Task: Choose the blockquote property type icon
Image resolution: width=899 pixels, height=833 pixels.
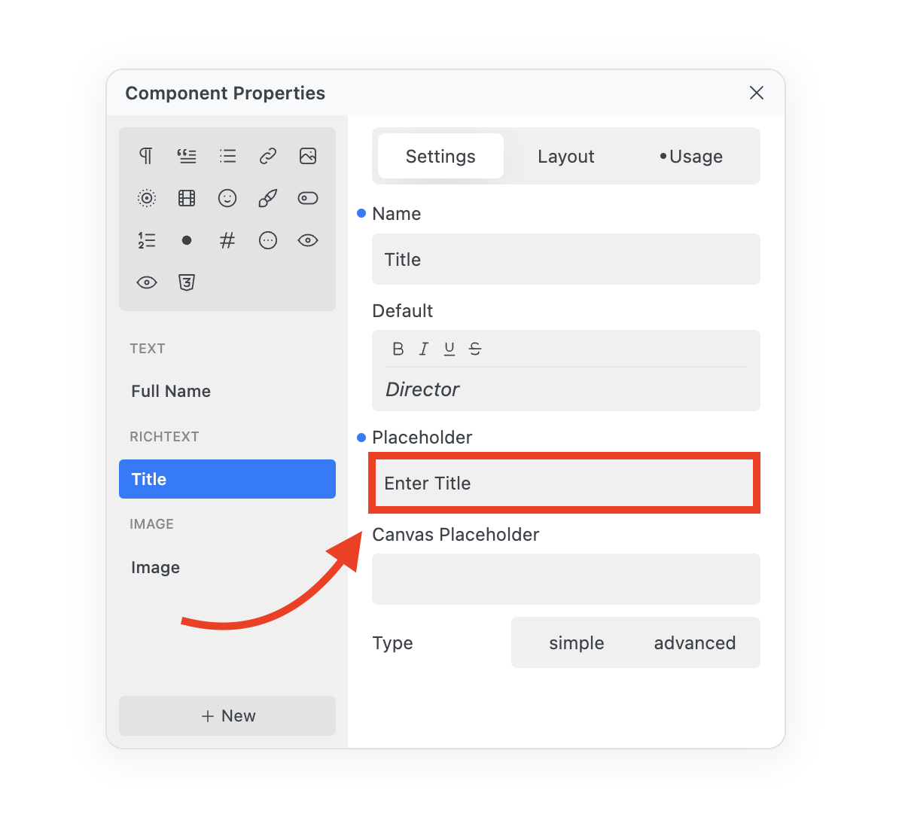Action: point(187,156)
